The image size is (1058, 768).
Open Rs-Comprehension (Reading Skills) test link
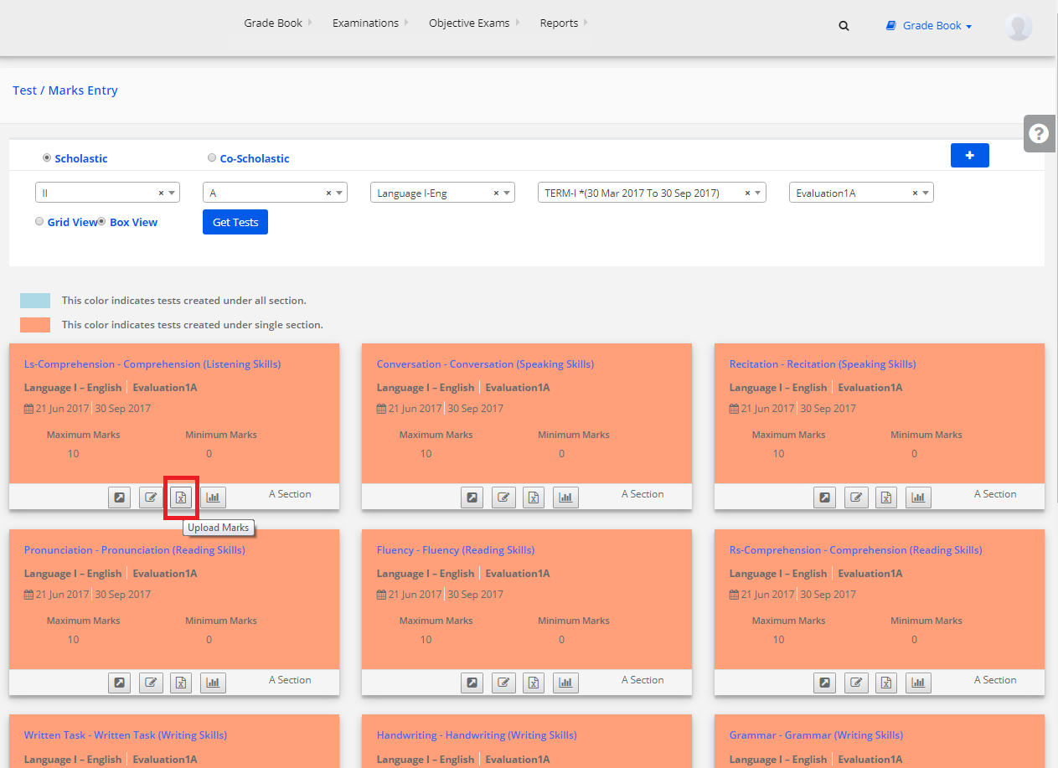pyautogui.click(x=855, y=550)
